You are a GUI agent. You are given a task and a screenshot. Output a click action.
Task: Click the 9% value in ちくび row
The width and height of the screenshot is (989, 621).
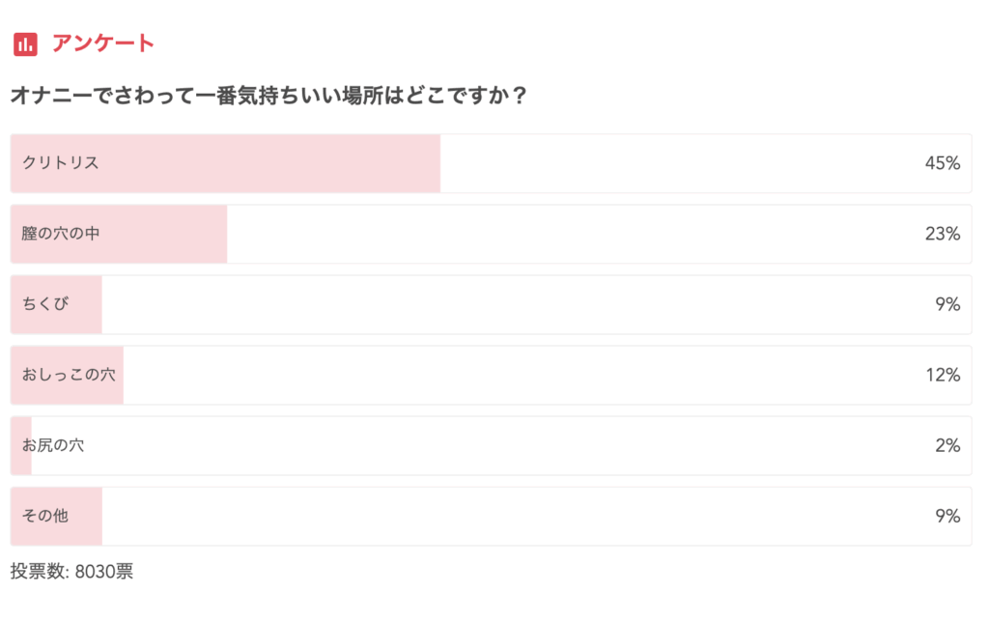coord(947,304)
